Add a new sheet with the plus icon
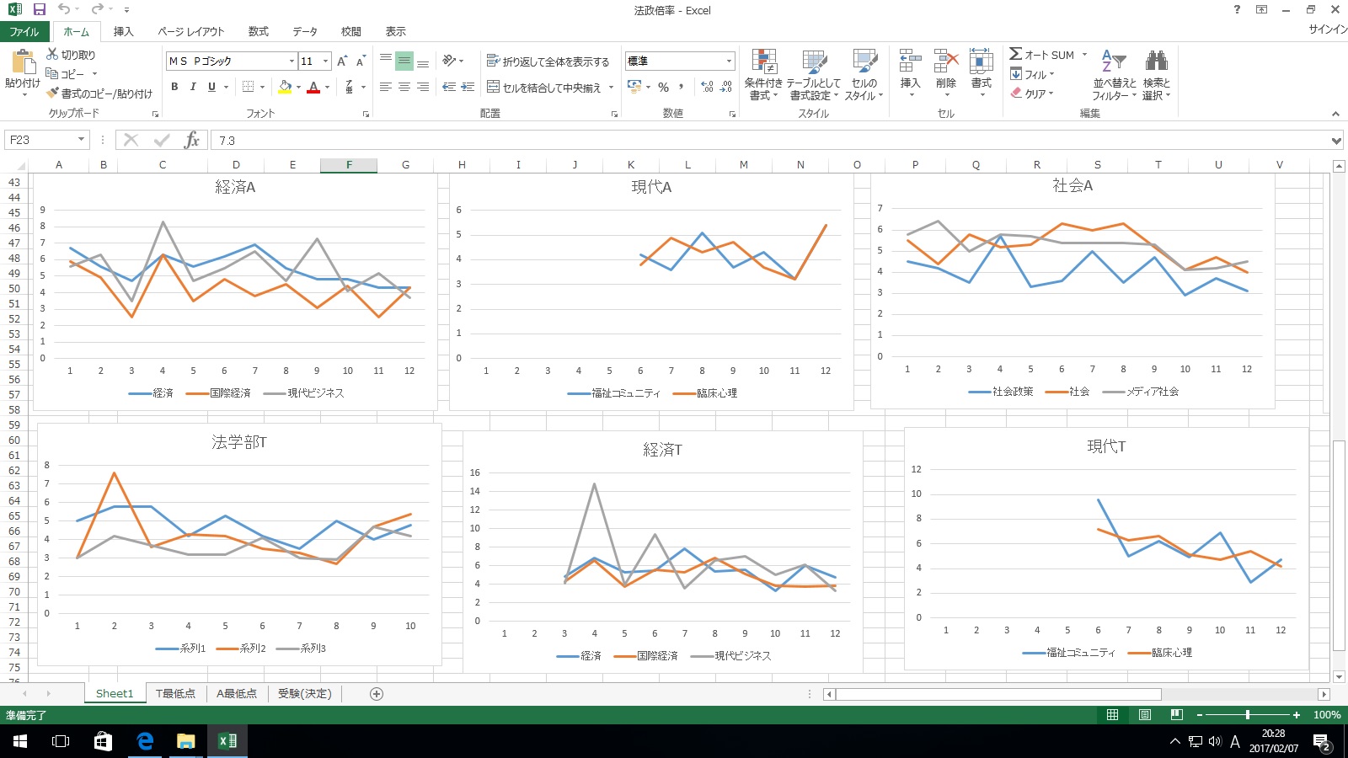Viewport: 1348px width, 758px height. click(x=377, y=694)
